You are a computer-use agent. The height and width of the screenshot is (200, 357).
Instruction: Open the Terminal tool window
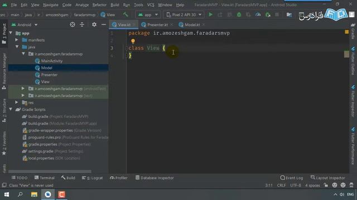(x=45, y=178)
